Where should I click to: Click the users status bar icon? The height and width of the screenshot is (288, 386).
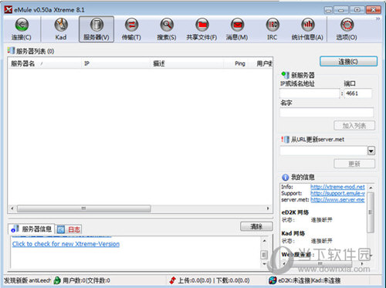coord(57,280)
